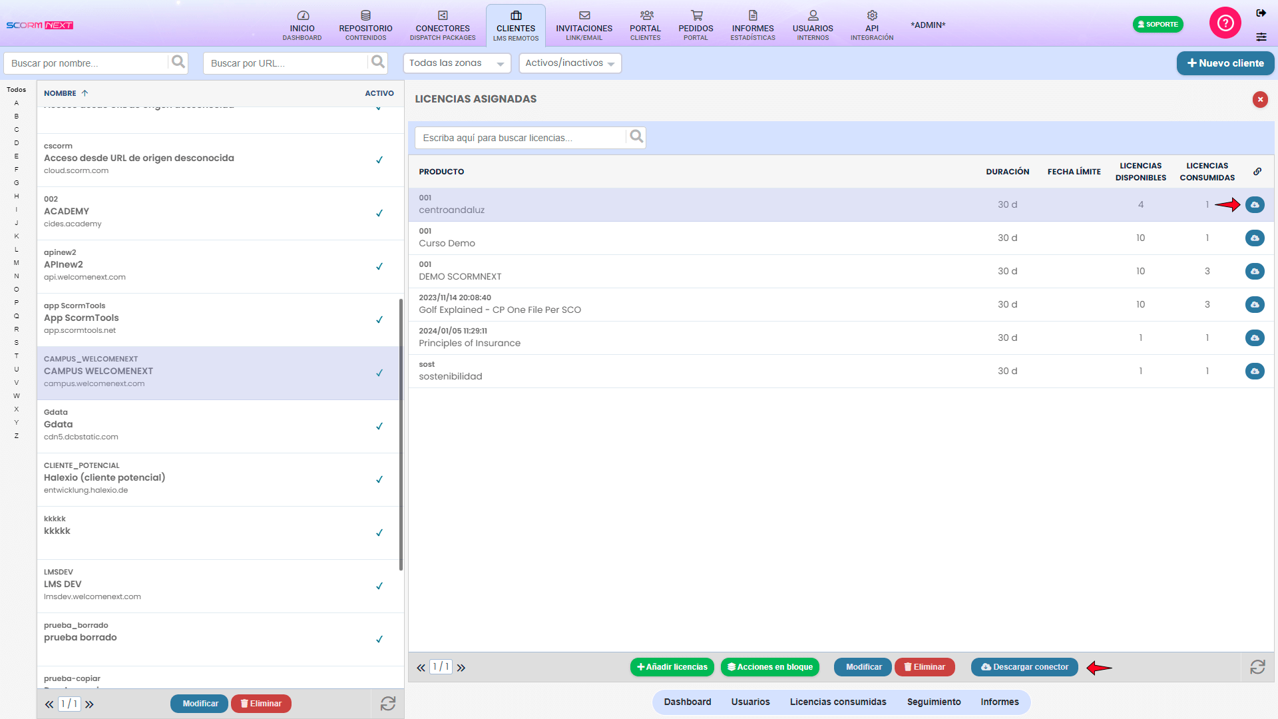Click Acciones en bloque button
This screenshot has height=719, width=1278.
770,667
